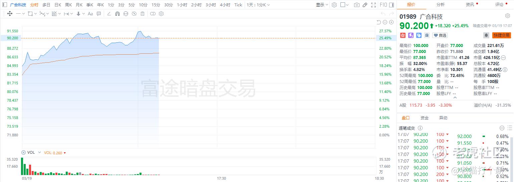Redo drawing action arrow
The width and height of the screenshot is (514, 182).
392,14
